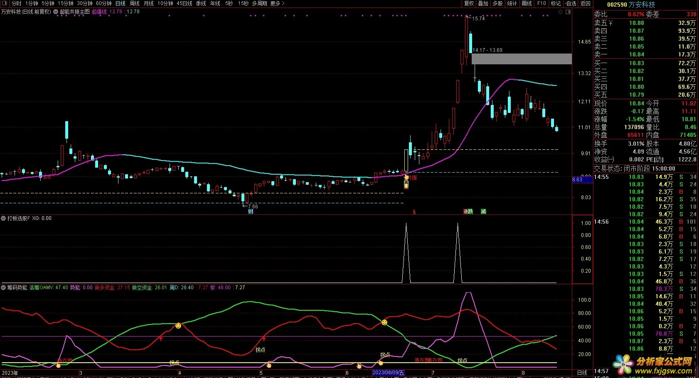Click the hand pointer icon at 共振 signal
The width and height of the screenshot is (699, 378).
(x=406, y=177)
